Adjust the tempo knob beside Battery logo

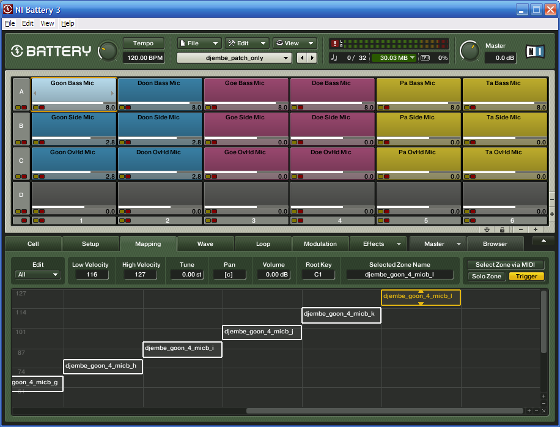tap(108, 51)
